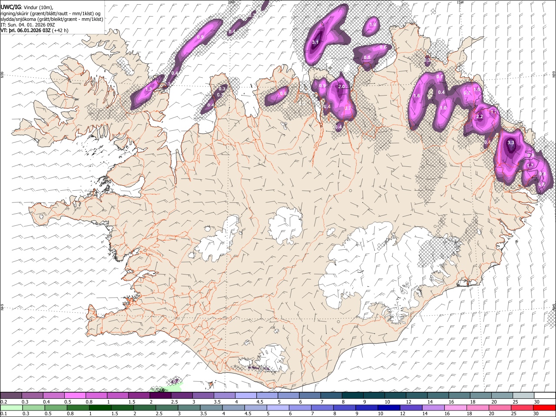Select the 1.6 value in the northeast

pyautogui.click(x=417, y=96)
